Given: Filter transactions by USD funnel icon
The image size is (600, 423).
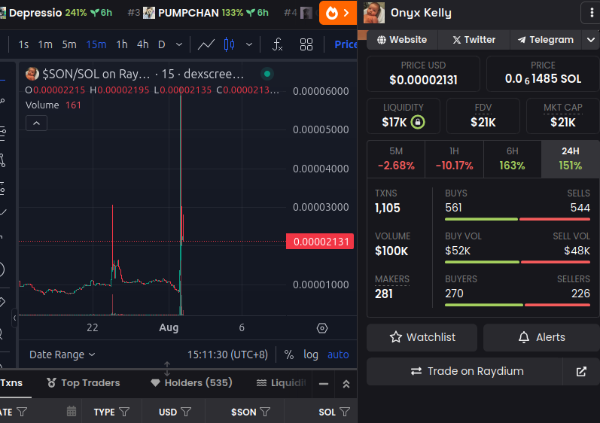Looking at the screenshot, I should [x=186, y=412].
